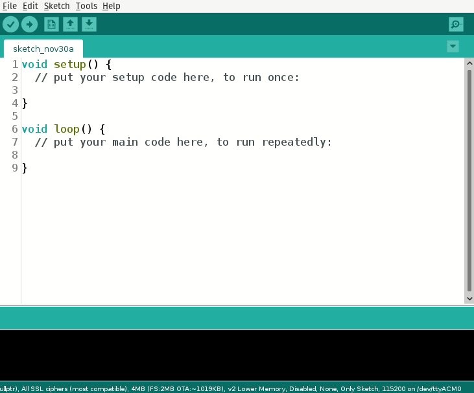Open the Serial Monitor magnifier icon

(x=456, y=25)
